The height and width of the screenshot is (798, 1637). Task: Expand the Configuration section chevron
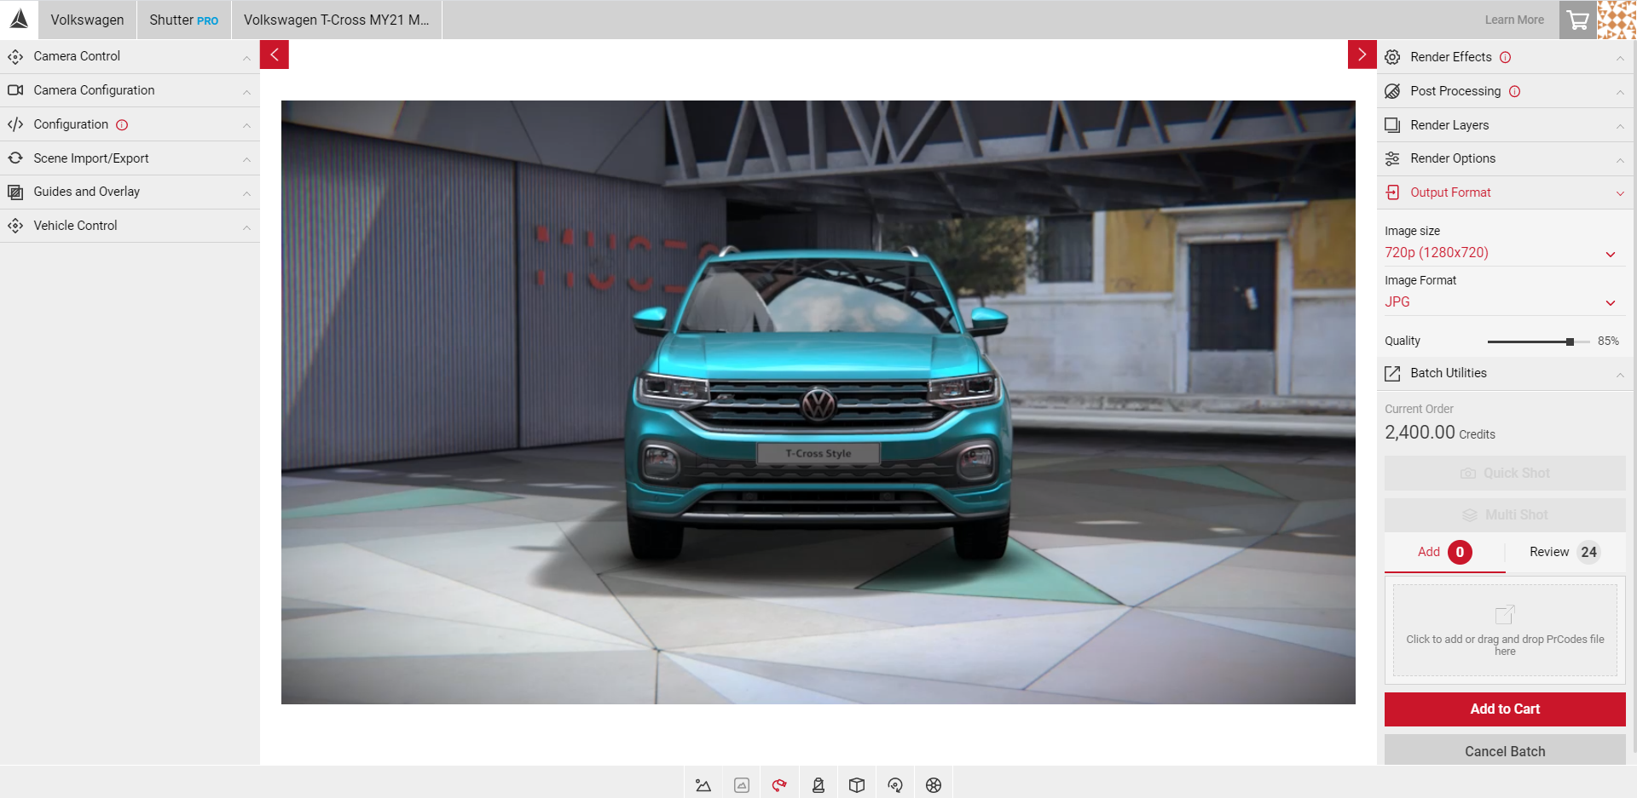tap(246, 125)
